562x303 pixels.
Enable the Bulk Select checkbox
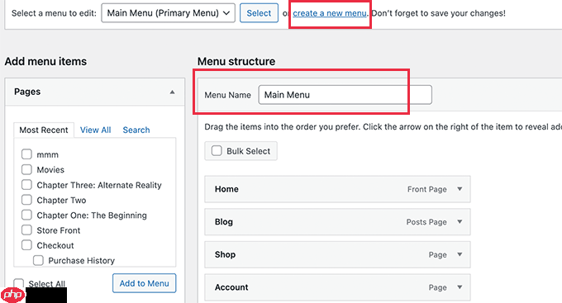(x=217, y=151)
